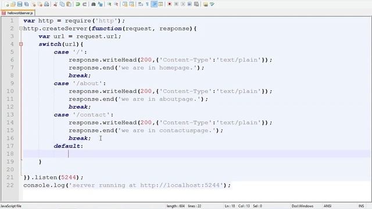Click 'Ln : 18' in status bar
The image size is (372, 209).
(x=230, y=206)
